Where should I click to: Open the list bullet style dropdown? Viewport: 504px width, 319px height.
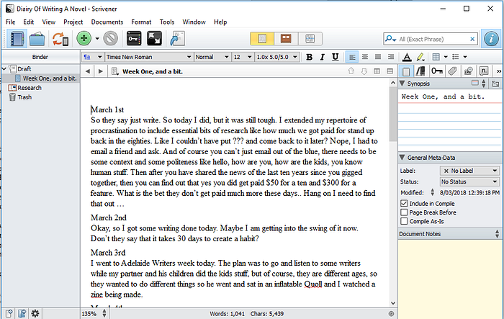click(x=465, y=57)
